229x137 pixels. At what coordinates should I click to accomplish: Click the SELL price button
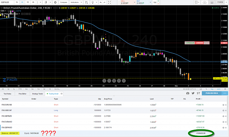tap(127, 2)
